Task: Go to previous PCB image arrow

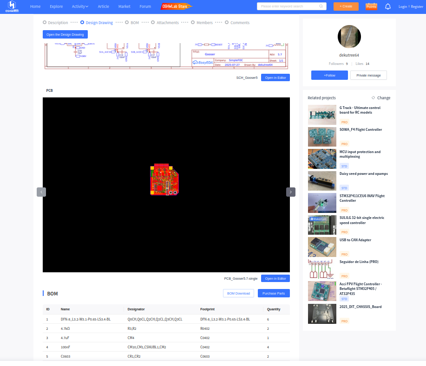Action: 41,192
